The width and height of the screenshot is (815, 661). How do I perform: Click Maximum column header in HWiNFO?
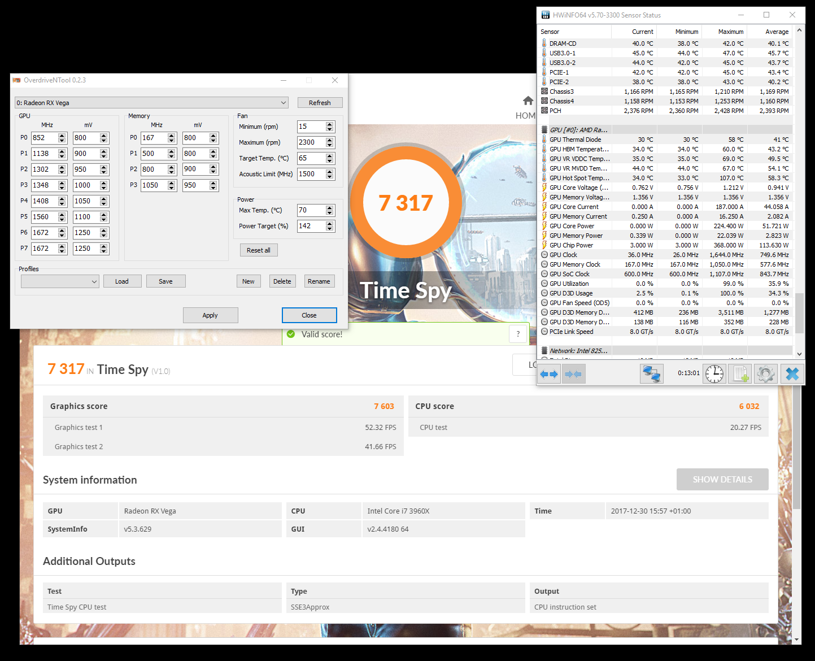tap(724, 32)
